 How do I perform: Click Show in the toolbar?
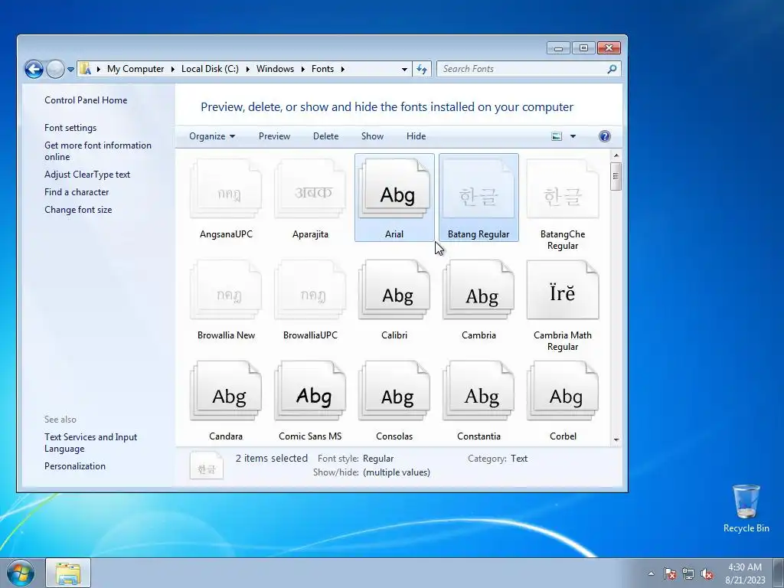click(x=373, y=136)
